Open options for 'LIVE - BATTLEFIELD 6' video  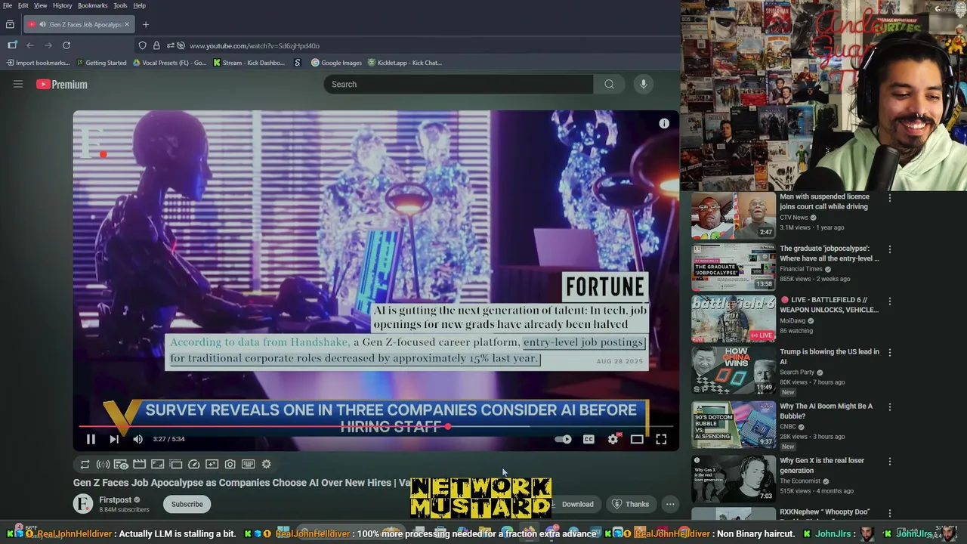coord(890,301)
